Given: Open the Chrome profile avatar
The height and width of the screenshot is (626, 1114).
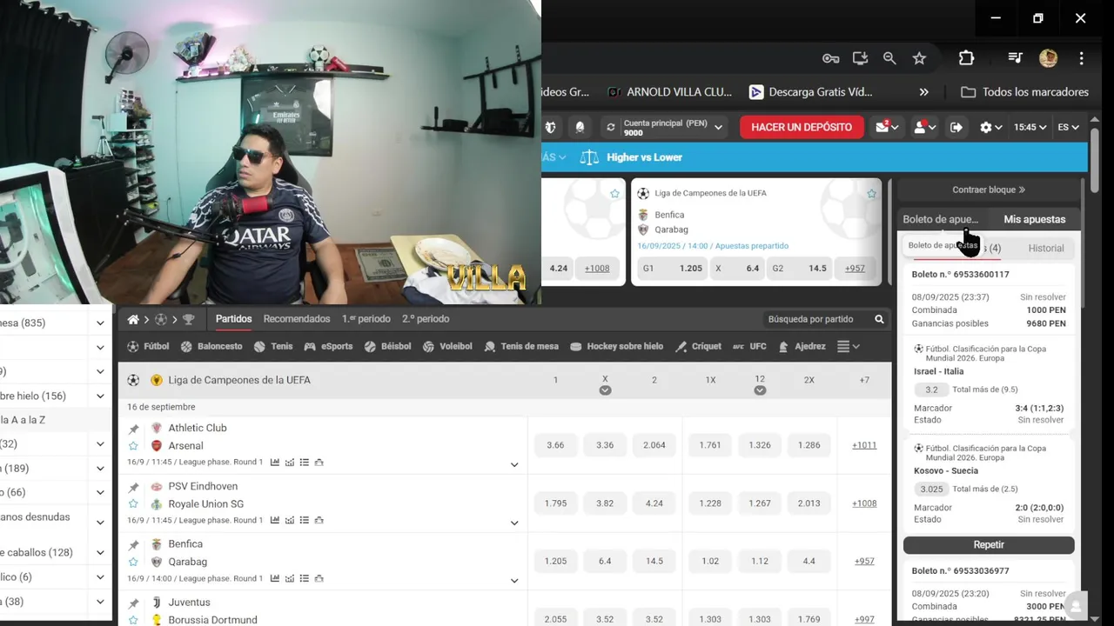Looking at the screenshot, I should point(1048,58).
